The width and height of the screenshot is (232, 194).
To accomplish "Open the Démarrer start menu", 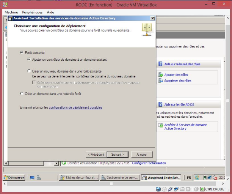I will pyautogui.click(x=14, y=177).
